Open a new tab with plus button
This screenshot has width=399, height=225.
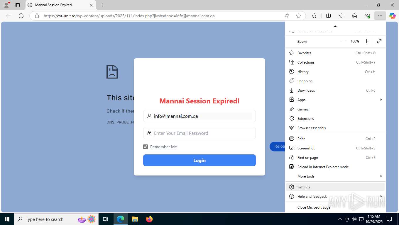[x=102, y=5]
